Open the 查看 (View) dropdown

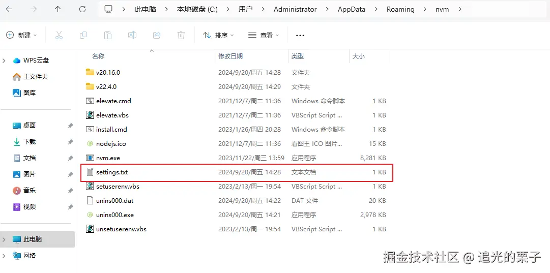[x=264, y=36]
